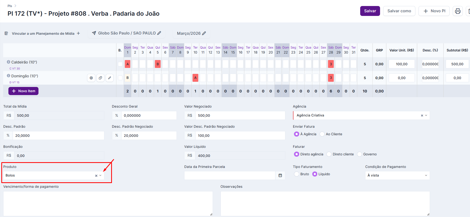Open the calendar icon for Data da Primeira Parcela
Image resolution: width=470 pixels, height=217 pixels.
pos(280,175)
